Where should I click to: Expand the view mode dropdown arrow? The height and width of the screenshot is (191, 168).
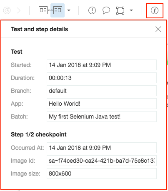tap(69, 10)
